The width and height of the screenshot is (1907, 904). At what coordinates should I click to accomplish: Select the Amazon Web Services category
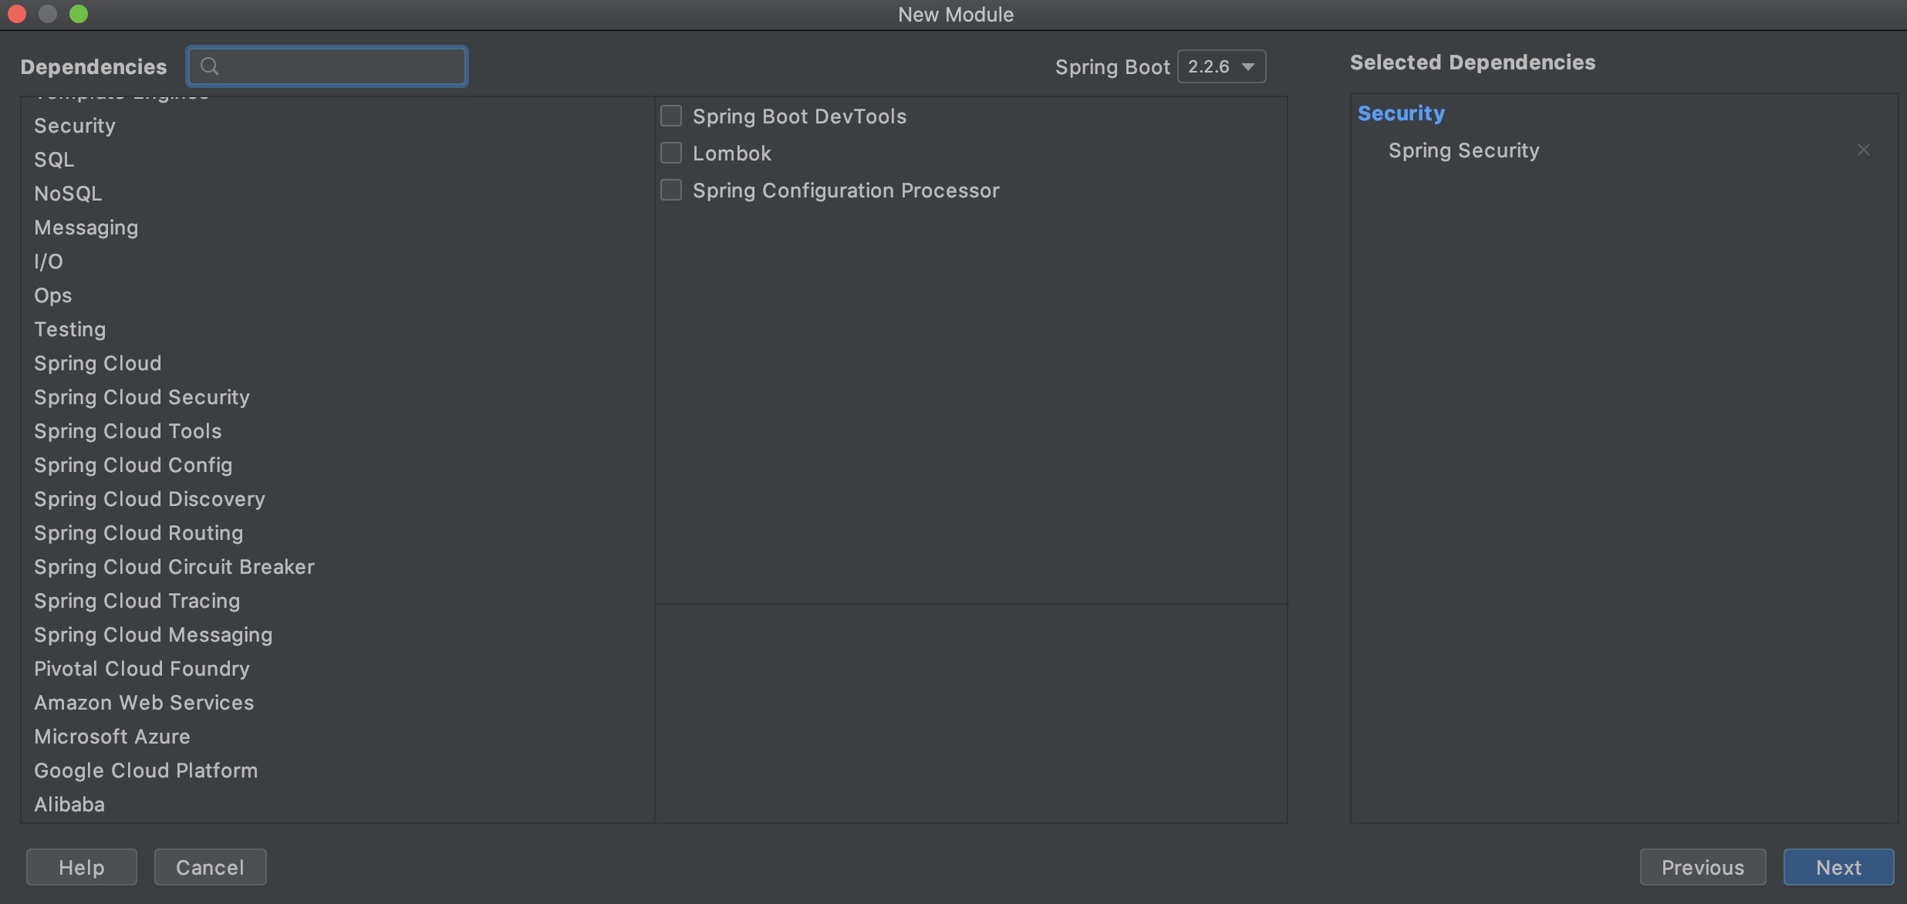click(144, 703)
